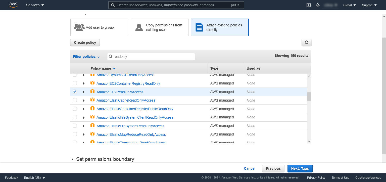Open the AmazonElasticMapReduceReadOnlyAccess policy link

point(131,134)
